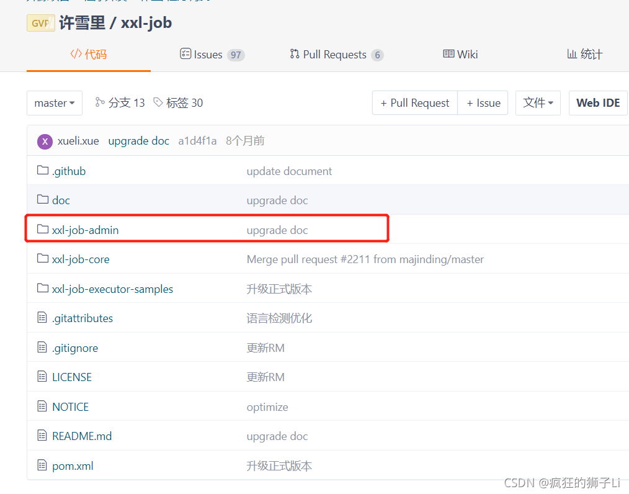Open the .github folder
Viewport: 629px width, 494px height.
(x=69, y=171)
